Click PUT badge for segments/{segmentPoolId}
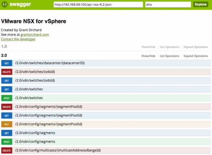The height and width of the screenshot is (155, 212). click(x=7, y=124)
